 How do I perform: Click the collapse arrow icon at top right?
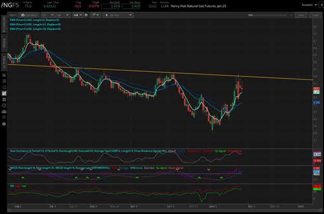(x=322, y=5)
